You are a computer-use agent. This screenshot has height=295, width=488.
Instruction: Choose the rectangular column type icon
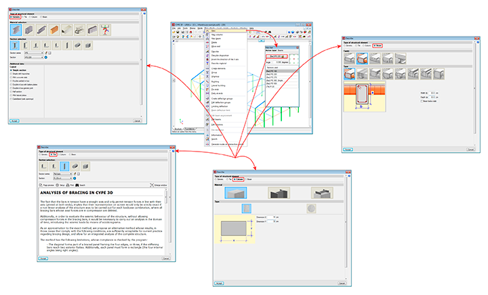[x=247, y=208]
